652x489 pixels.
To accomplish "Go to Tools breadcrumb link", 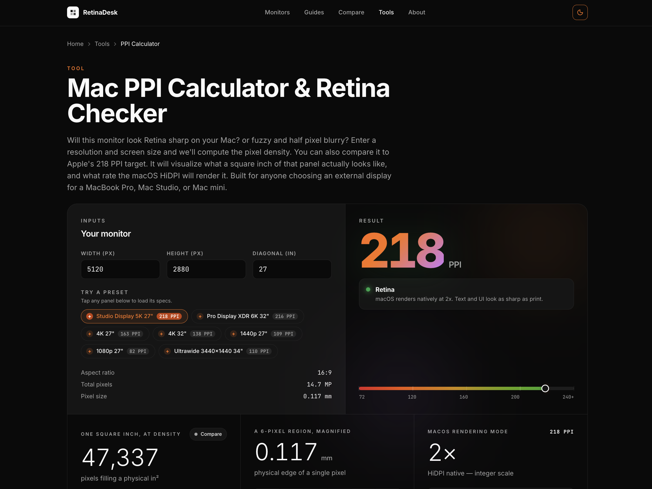I will (x=102, y=44).
